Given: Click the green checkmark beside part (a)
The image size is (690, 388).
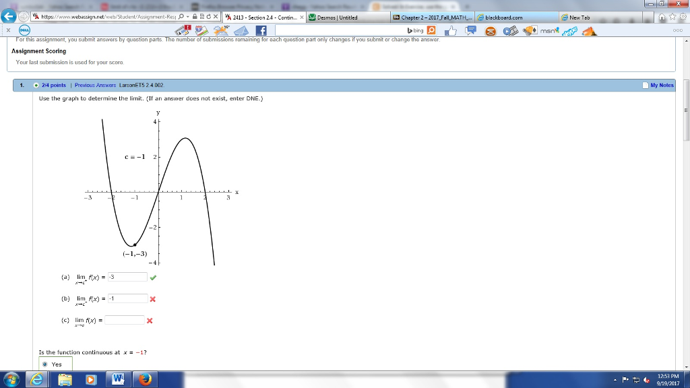Looking at the screenshot, I should pos(153,276).
